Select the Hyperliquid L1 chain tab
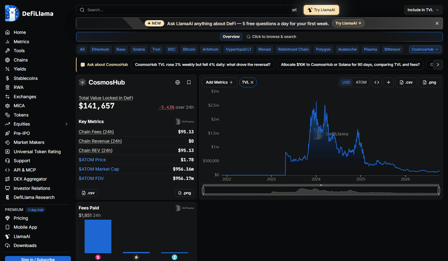 [x=238, y=49]
